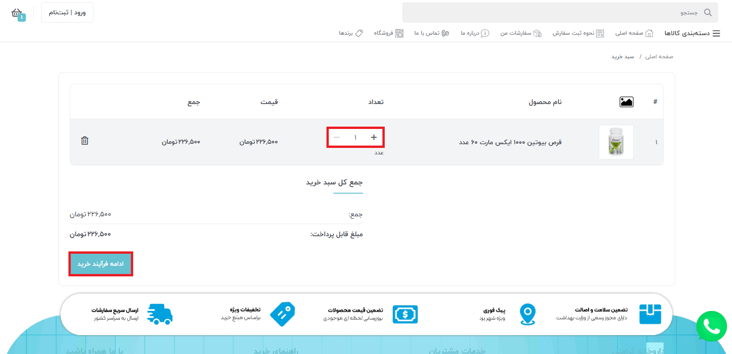Click the تخفیفات ویژه title text
This screenshot has width=732, height=354.
tap(245, 310)
